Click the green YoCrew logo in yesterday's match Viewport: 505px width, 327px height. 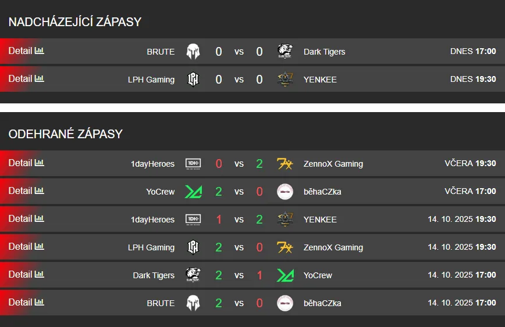(x=193, y=192)
